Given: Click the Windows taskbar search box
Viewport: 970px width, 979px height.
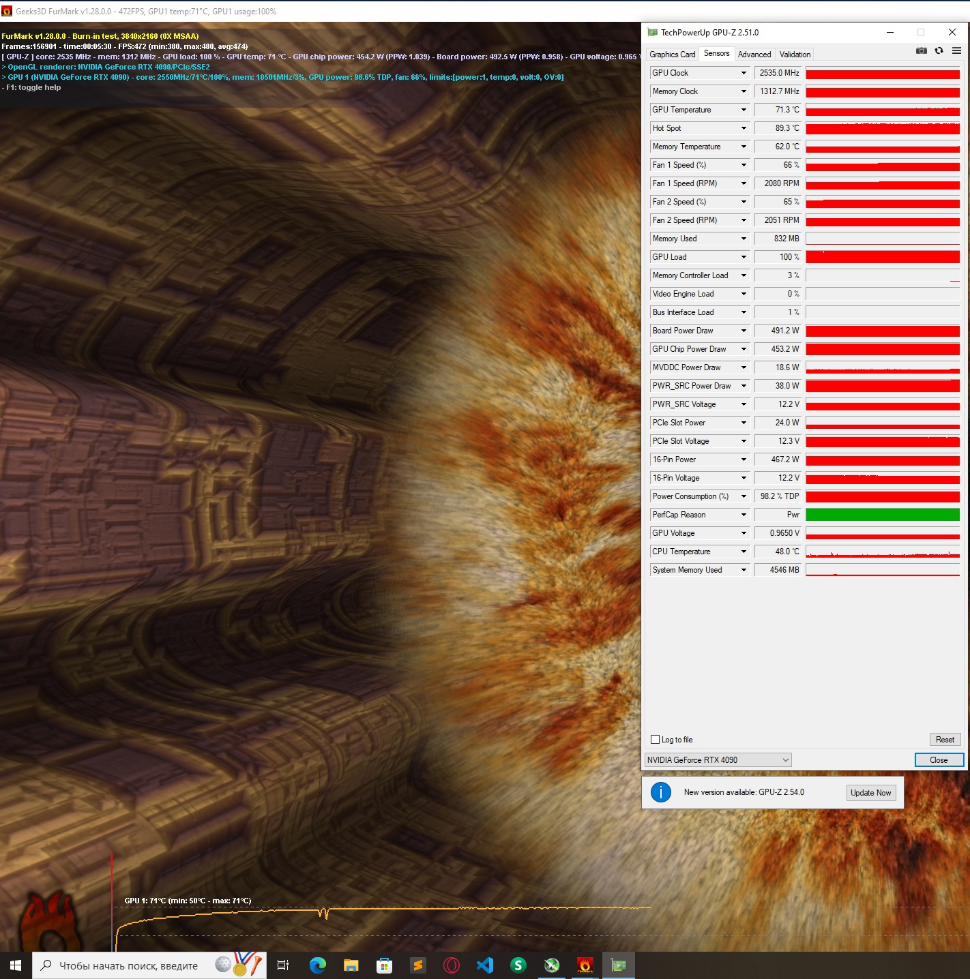Looking at the screenshot, I should pos(149,965).
